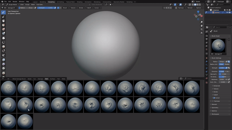Image resolution: width=232 pixels, height=130 pixels.
Task: Enable the Dyntopo checkbox in viewport header
Action: pos(176,8)
